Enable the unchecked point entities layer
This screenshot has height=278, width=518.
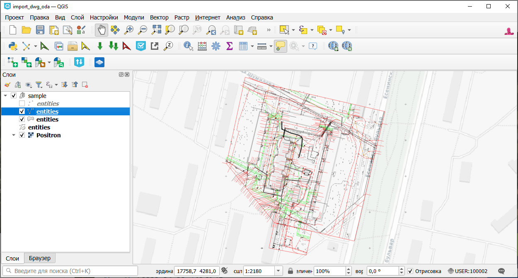point(22,104)
